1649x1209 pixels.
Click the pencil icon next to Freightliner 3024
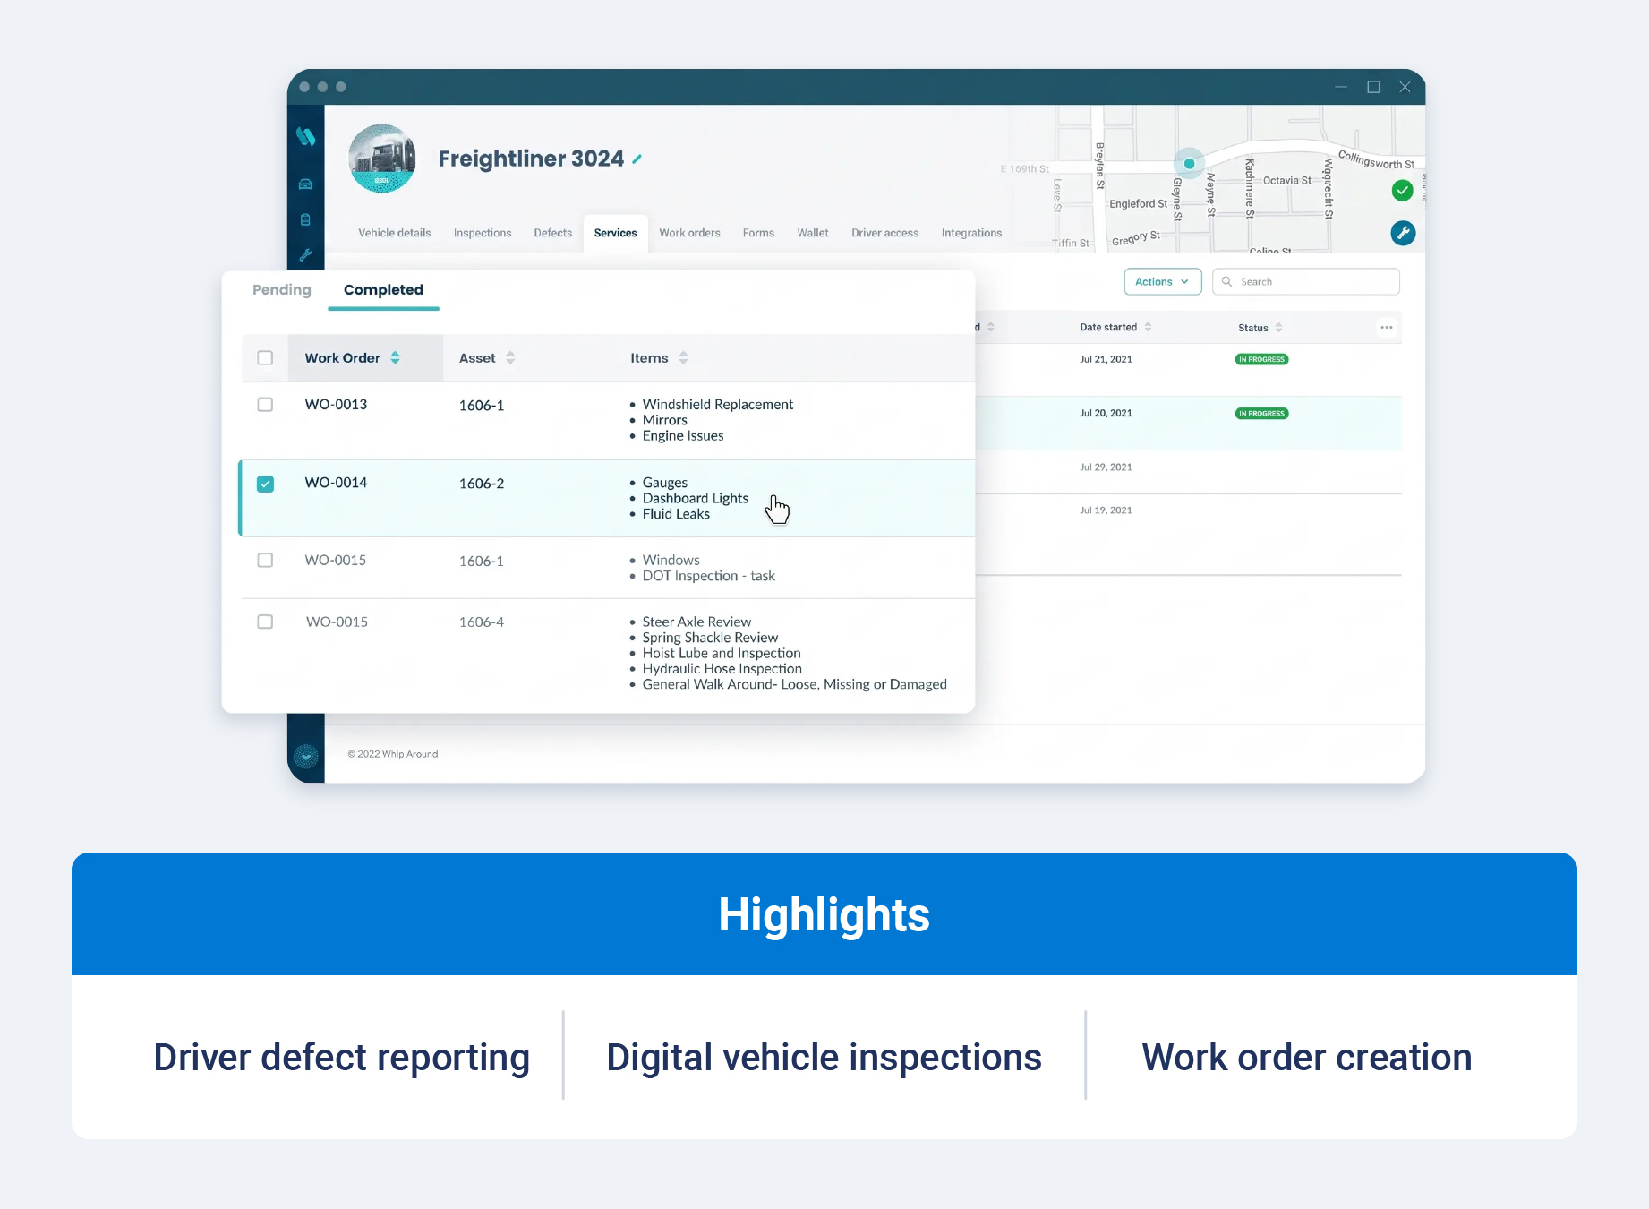(x=637, y=159)
